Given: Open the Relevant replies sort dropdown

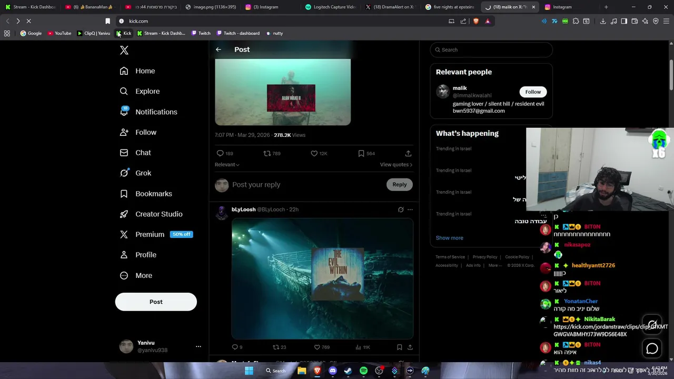Looking at the screenshot, I should click(x=227, y=165).
